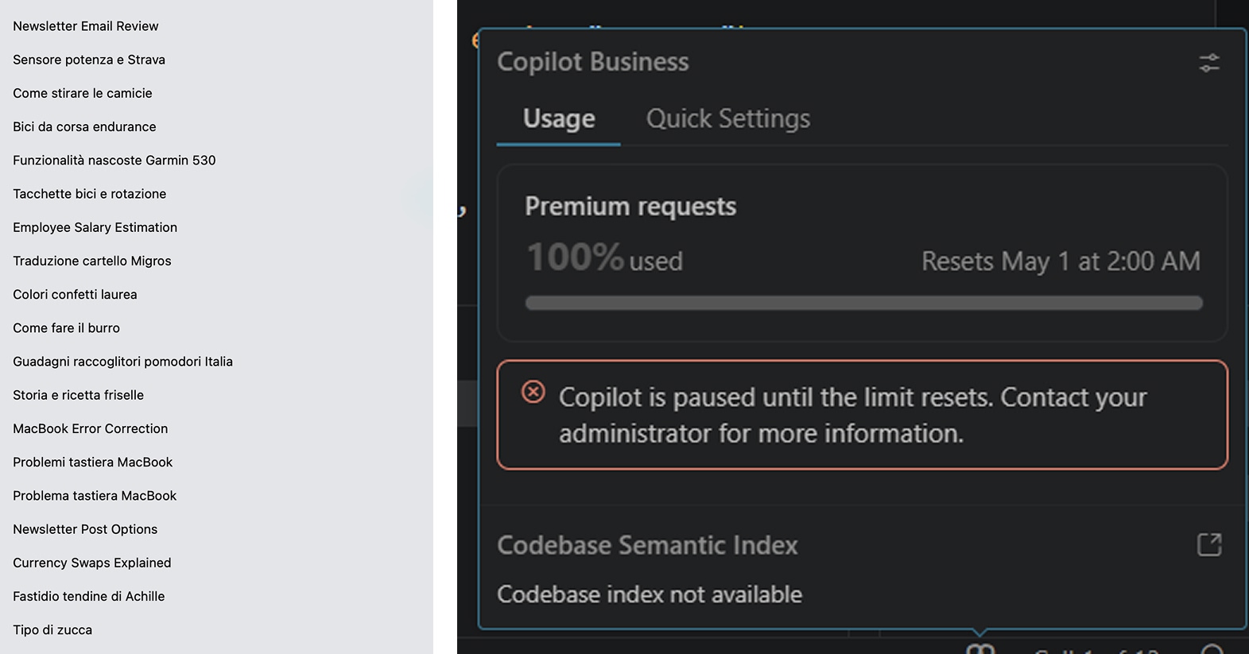Select Come stirare le camicie conversation
Image resolution: width=1249 pixels, height=654 pixels.
pyautogui.click(x=83, y=93)
